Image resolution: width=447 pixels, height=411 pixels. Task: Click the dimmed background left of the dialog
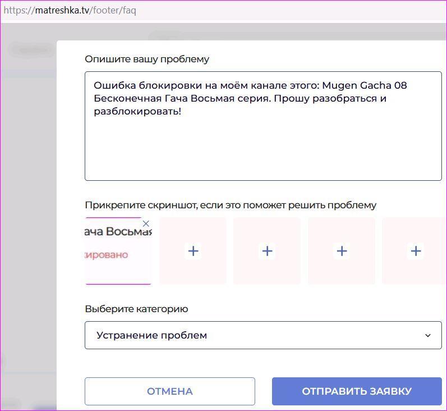tap(28, 225)
